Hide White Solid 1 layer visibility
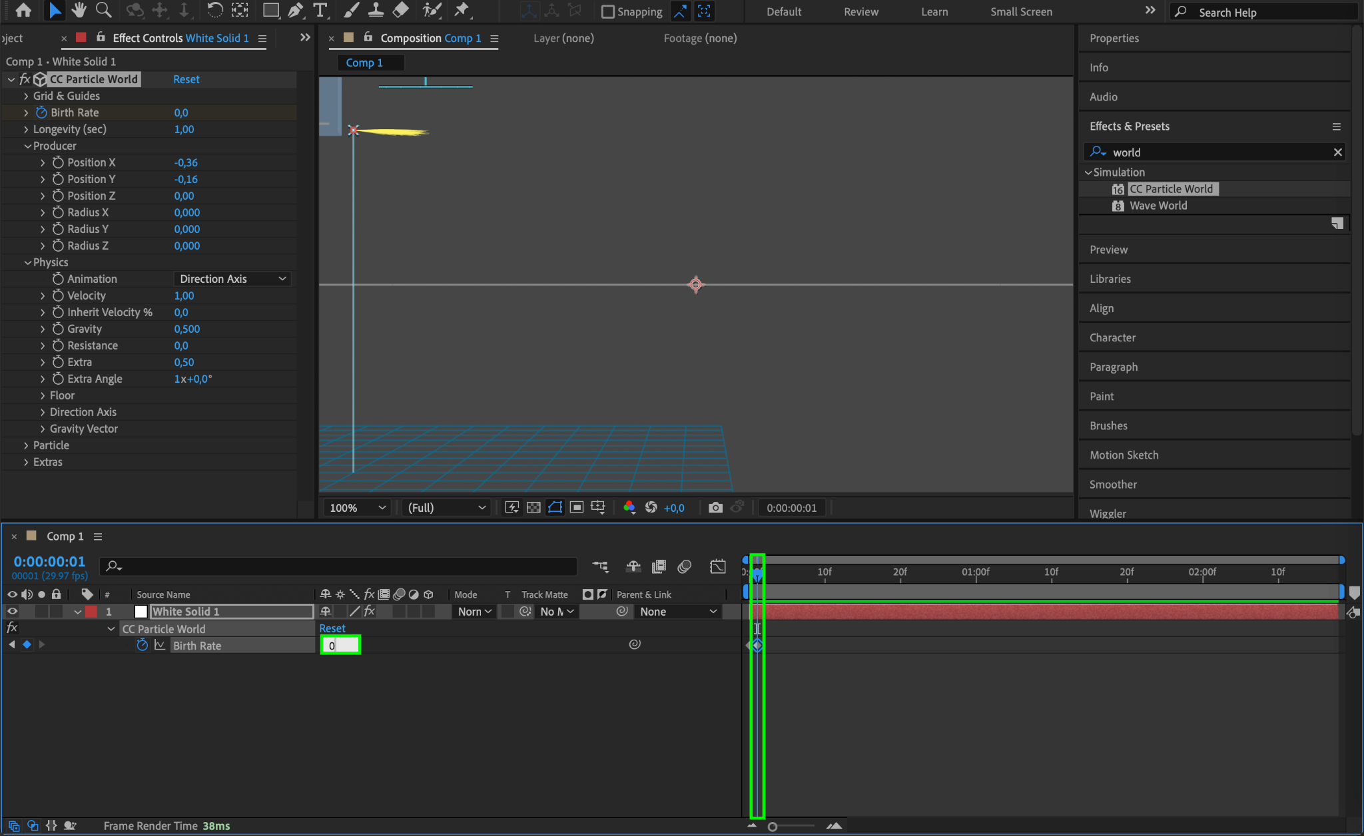Viewport: 1364px width, 836px height. pyautogui.click(x=12, y=611)
